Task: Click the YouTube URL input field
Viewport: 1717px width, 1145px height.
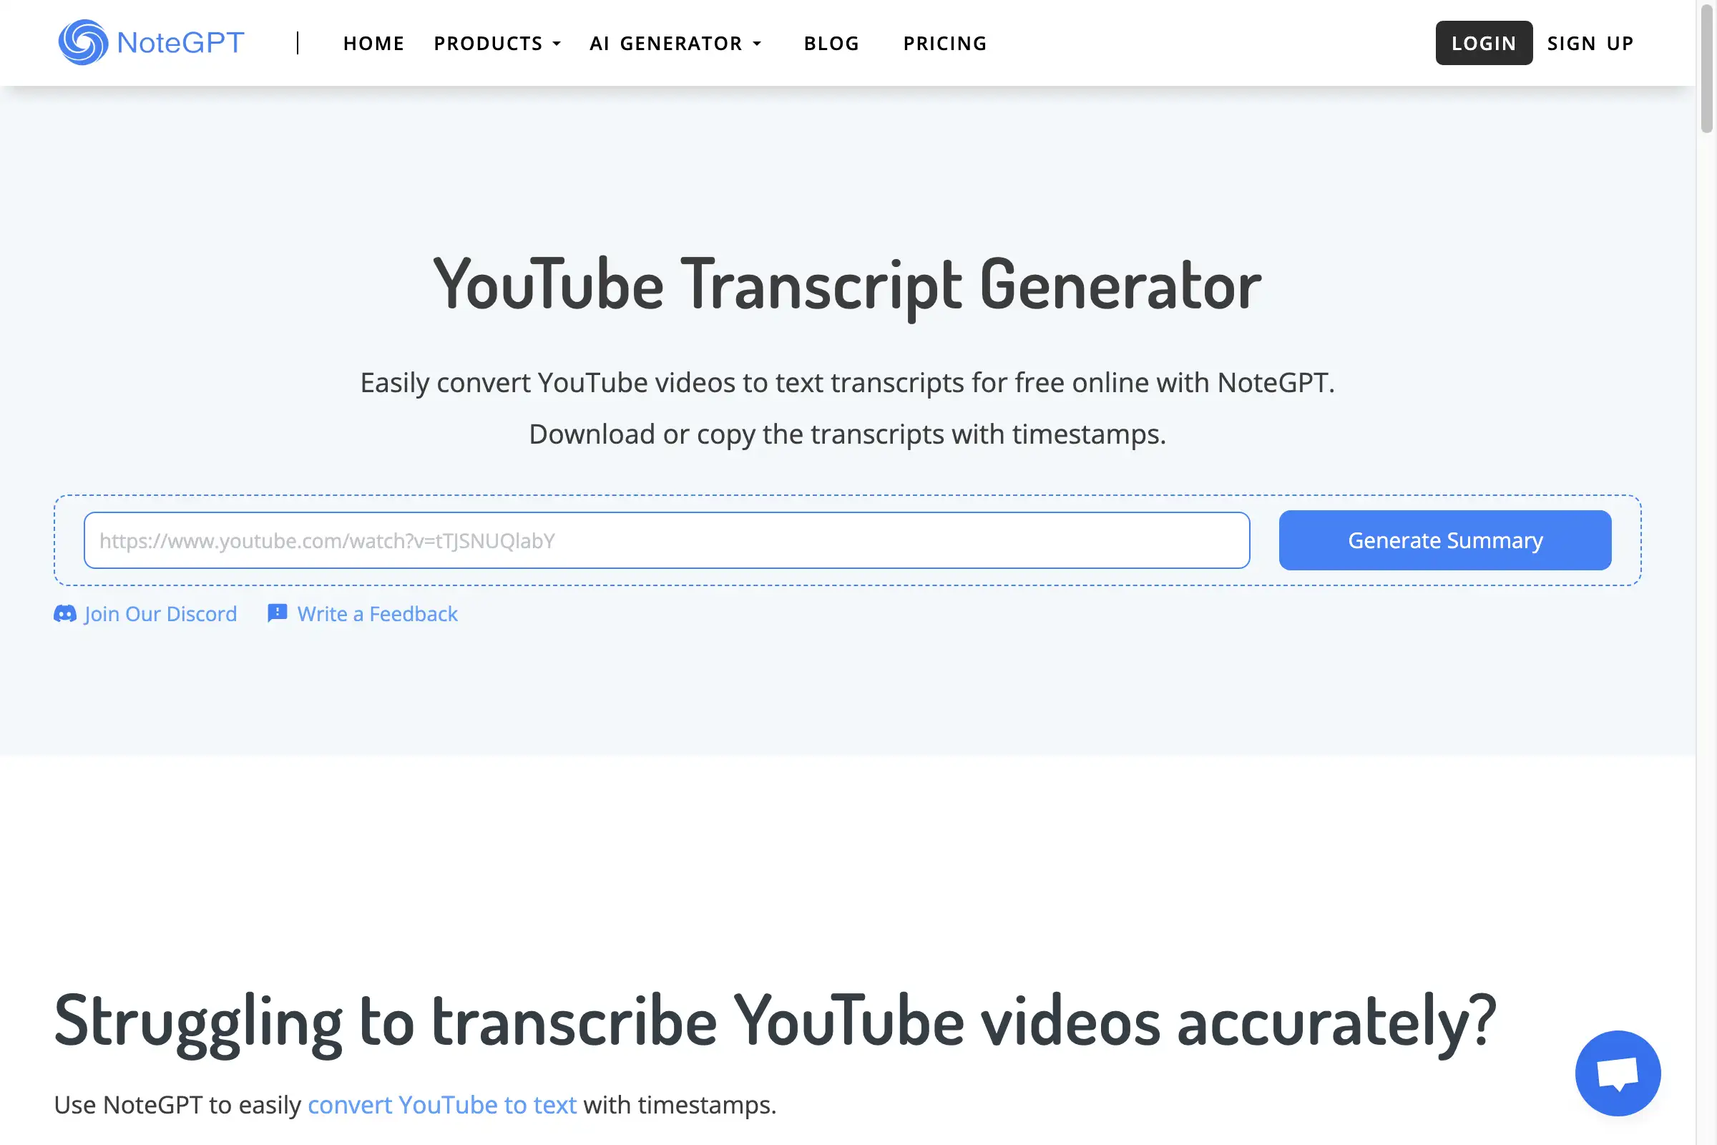Action: (x=665, y=540)
